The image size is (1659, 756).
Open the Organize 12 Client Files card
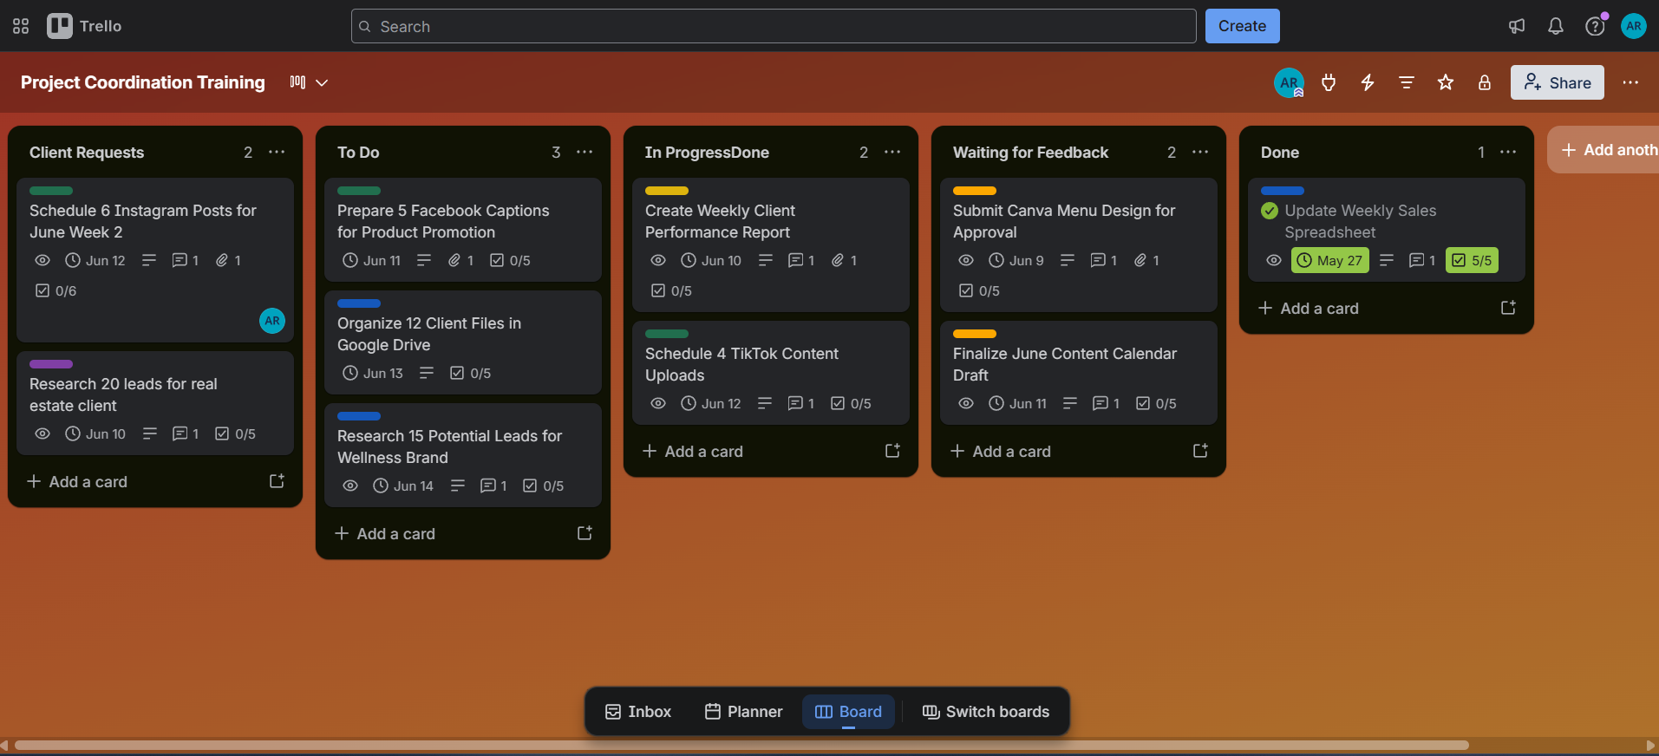coord(463,342)
